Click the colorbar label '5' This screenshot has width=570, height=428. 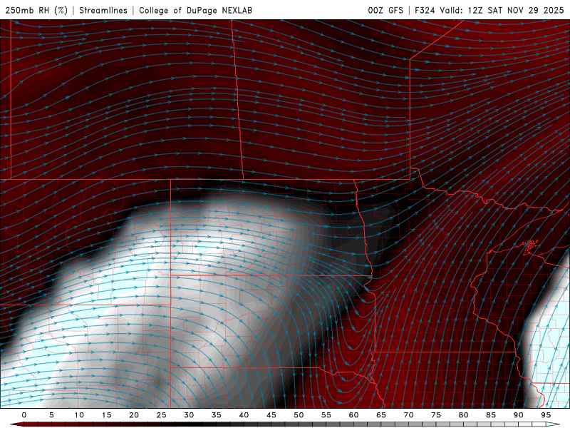(x=51, y=415)
